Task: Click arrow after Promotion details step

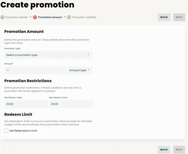Action: pyautogui.click(x=30, y=17)
